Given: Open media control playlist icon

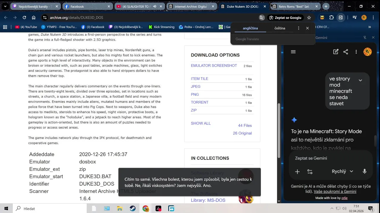Looking at the screenshot, I should (354, 18).
